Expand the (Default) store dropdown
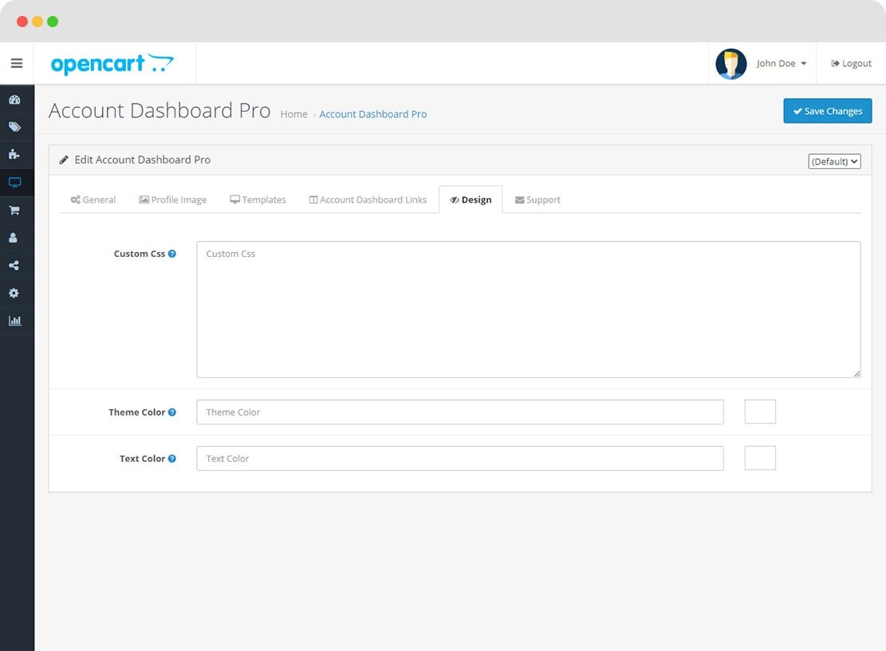 (834, 161)
